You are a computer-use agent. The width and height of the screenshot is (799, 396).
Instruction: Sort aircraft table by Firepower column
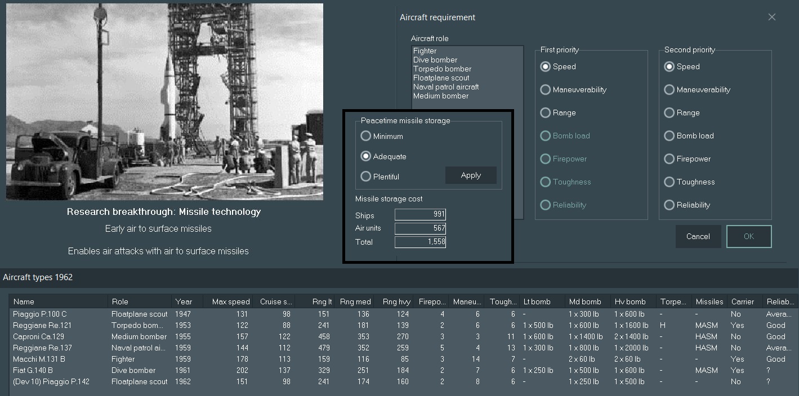(x=432, y=301)
